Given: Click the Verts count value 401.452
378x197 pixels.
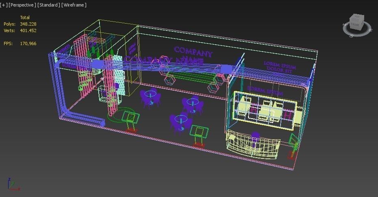Looking at the screenshot, I should (28, 30).
